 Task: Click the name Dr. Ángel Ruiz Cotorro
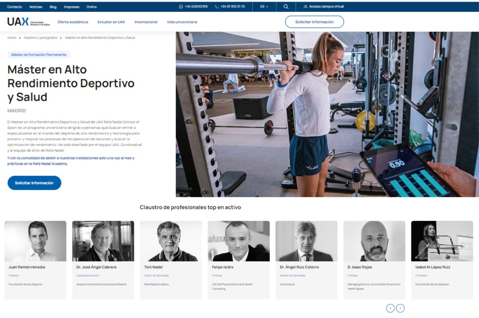(299, 267)
